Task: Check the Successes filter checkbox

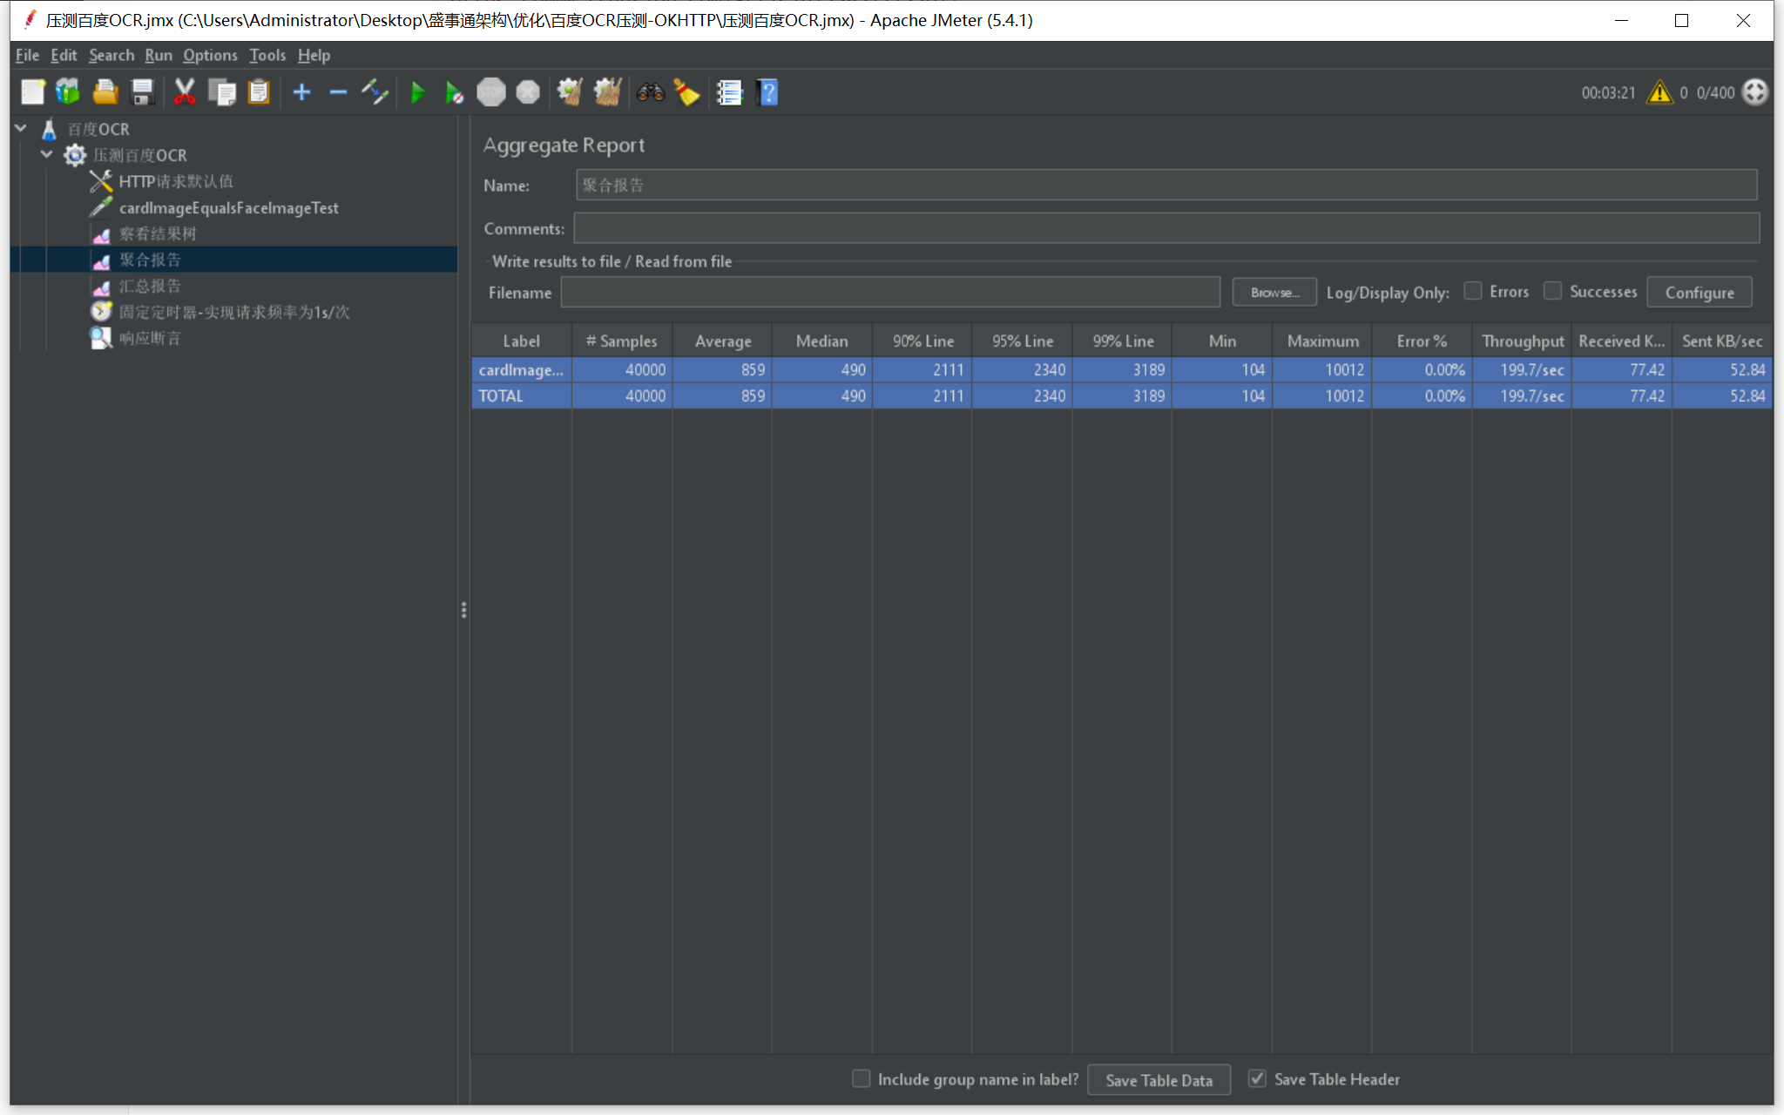Action: (1553, 291)
